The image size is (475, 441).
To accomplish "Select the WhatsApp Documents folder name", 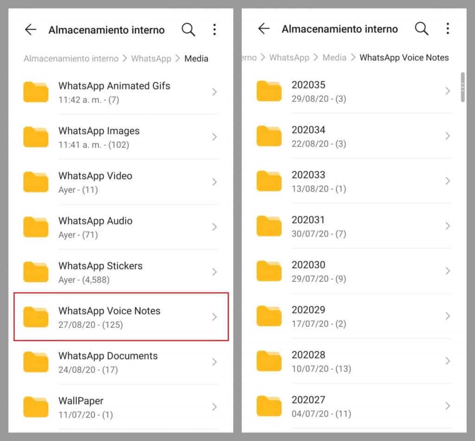I will click(108, 356).
